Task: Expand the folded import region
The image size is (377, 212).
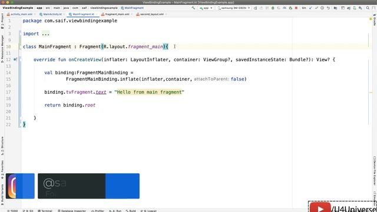Action: tap(45, 34)
